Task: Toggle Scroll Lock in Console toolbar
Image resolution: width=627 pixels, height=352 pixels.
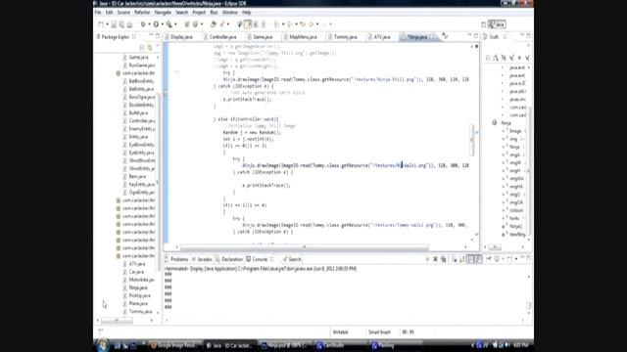Action: 462,259
